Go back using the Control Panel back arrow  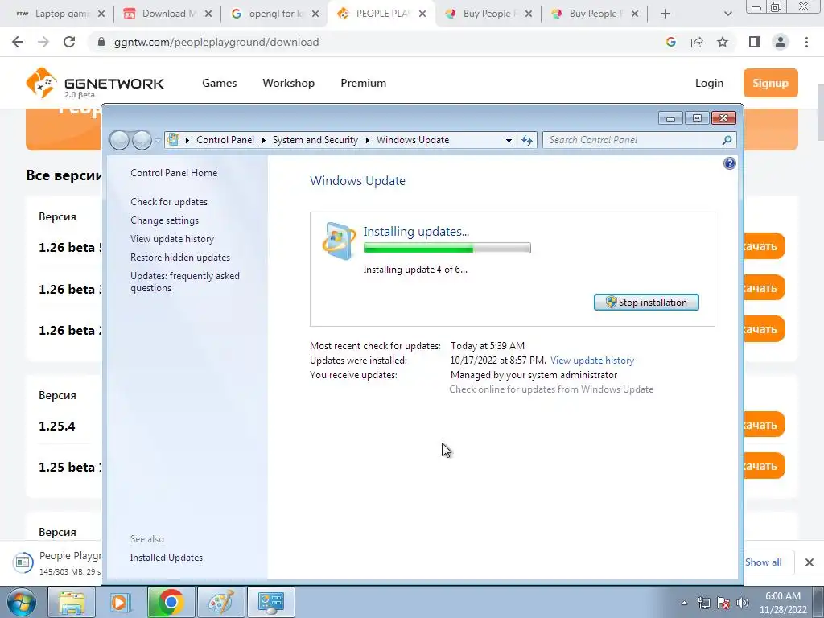click(x=119, y=140)
